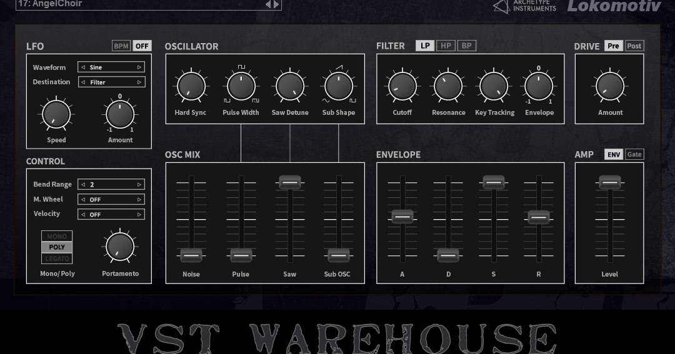
Task: Click the Hard Sync knob
Action: pos(191,86)
